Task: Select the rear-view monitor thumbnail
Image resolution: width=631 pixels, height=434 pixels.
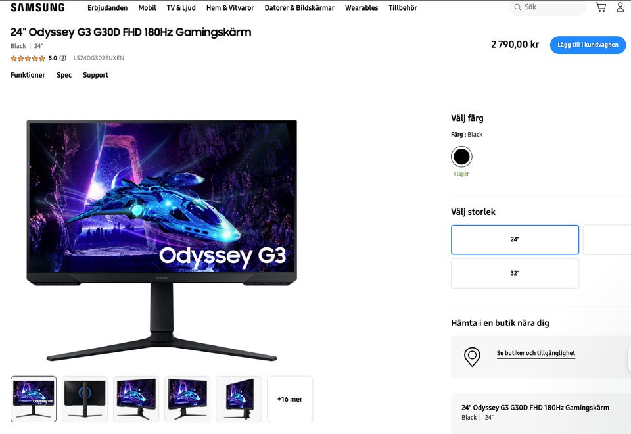Action: 85,399
